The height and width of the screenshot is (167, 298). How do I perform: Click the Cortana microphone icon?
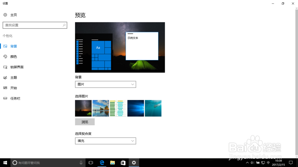coord(81,163)
